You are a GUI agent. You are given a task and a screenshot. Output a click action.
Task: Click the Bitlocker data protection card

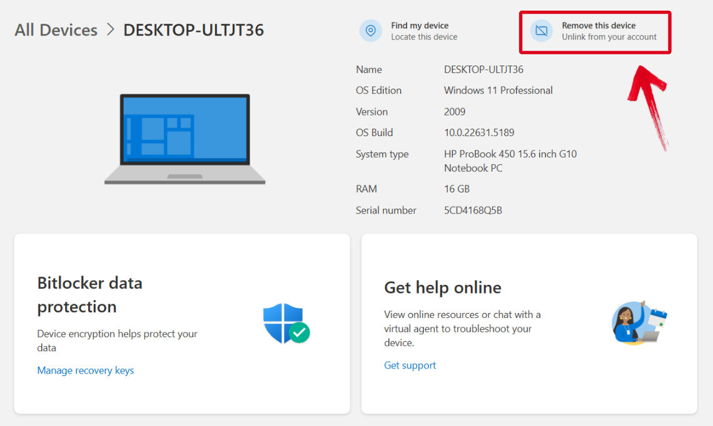[181, 323]
